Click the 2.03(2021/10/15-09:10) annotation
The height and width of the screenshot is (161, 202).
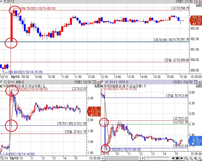point(125,149)
